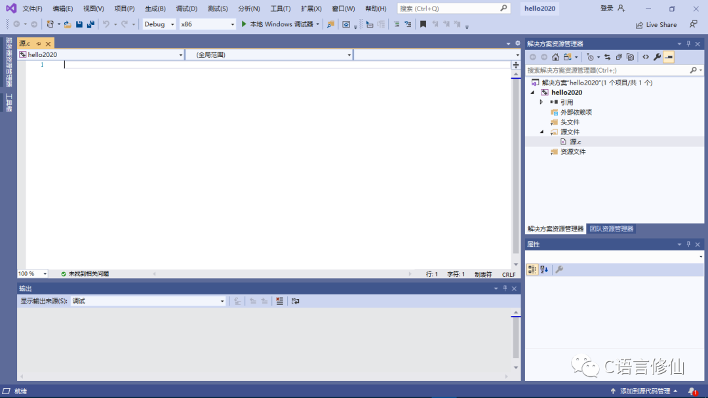
Task: Open the 工具(T) menu
Action: click(281, 9)
